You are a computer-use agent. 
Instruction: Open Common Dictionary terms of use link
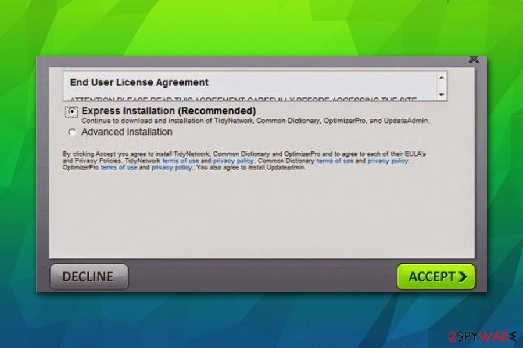[335, 161]
